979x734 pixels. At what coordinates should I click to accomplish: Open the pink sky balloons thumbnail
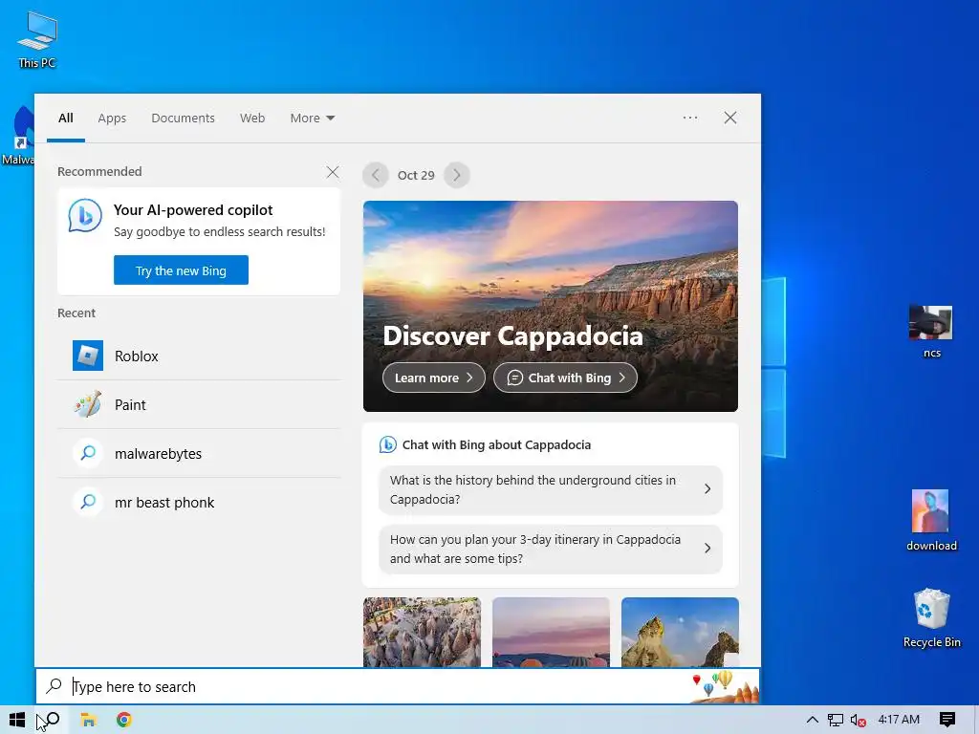coord(551,633)
